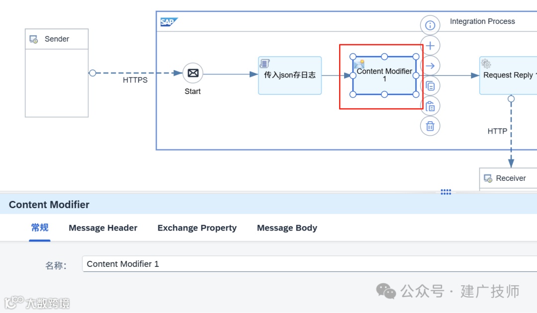Select the Start message event envelope
This screenshot has width=537, height=313.
(x=193, y=73)
